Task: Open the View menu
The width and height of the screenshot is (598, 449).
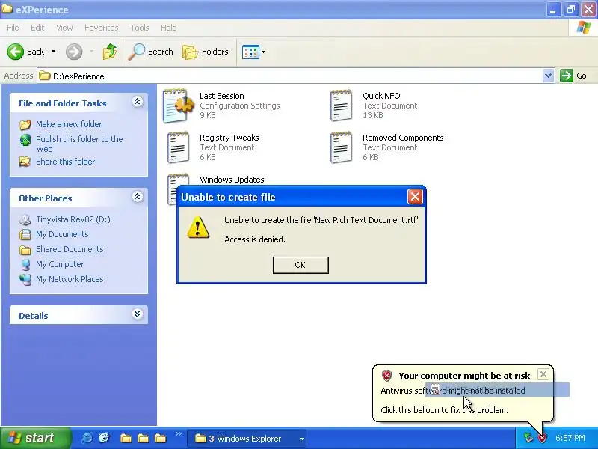Action: click(x=64, y=28)
